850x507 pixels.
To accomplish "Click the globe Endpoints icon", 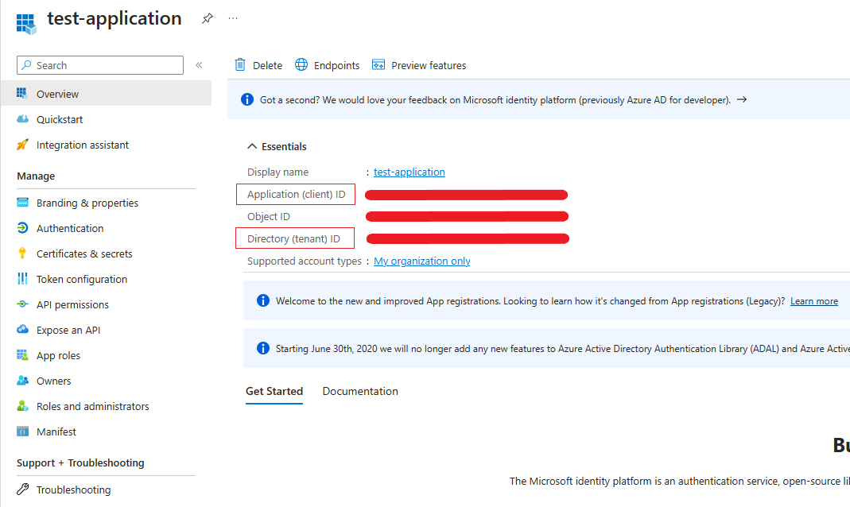I will pos(301,64).
